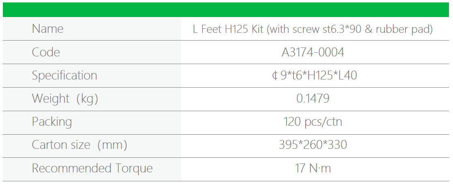
Task: Select product code A3174-0004
Action: click(313, 52)
